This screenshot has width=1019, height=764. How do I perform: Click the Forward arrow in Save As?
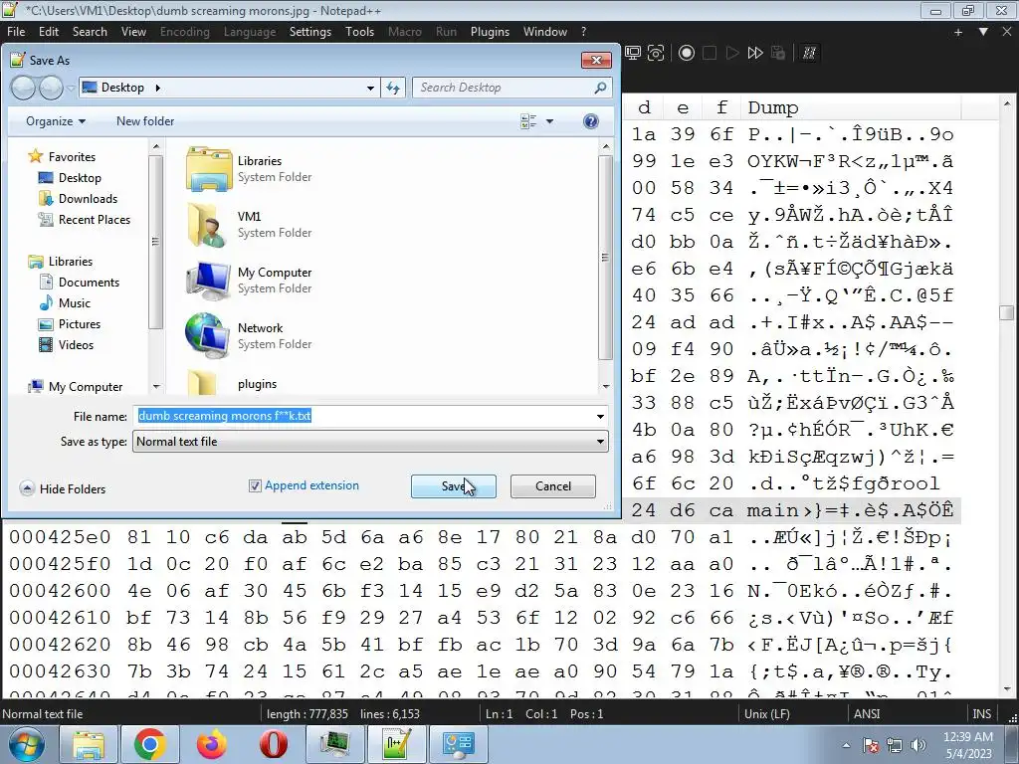[51, 88]
